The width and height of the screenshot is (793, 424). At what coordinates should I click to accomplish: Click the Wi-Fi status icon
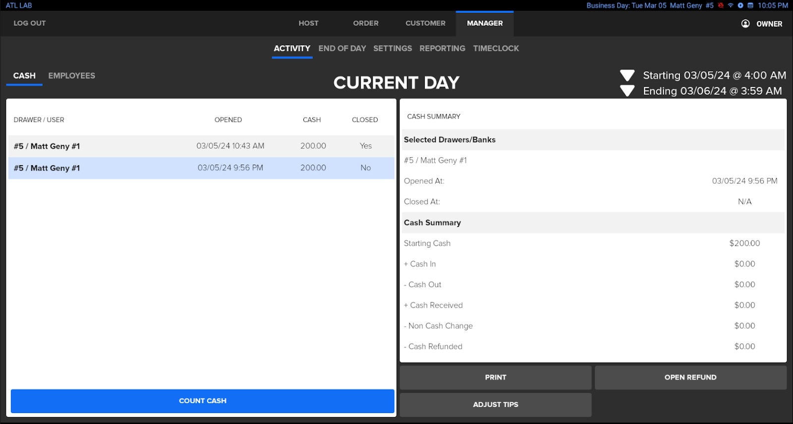[731, 5]
